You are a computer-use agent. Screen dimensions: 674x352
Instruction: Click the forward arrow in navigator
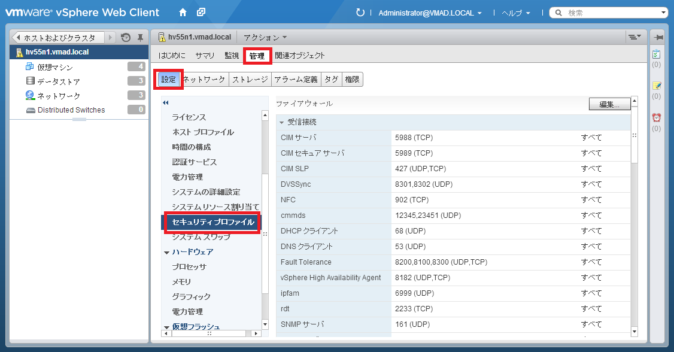pyautogui.click(x=111, y=37)
